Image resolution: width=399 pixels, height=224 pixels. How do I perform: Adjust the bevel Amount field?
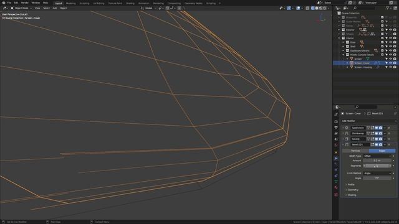point(377,161)
